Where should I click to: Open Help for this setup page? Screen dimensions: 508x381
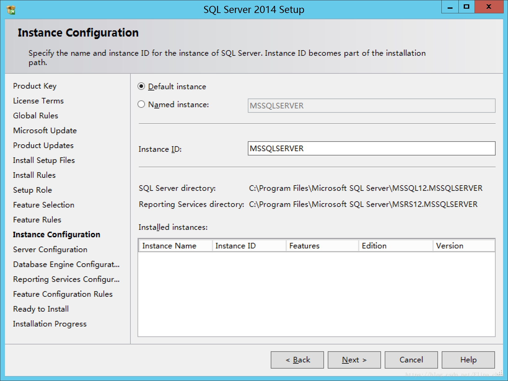point(468,360)
